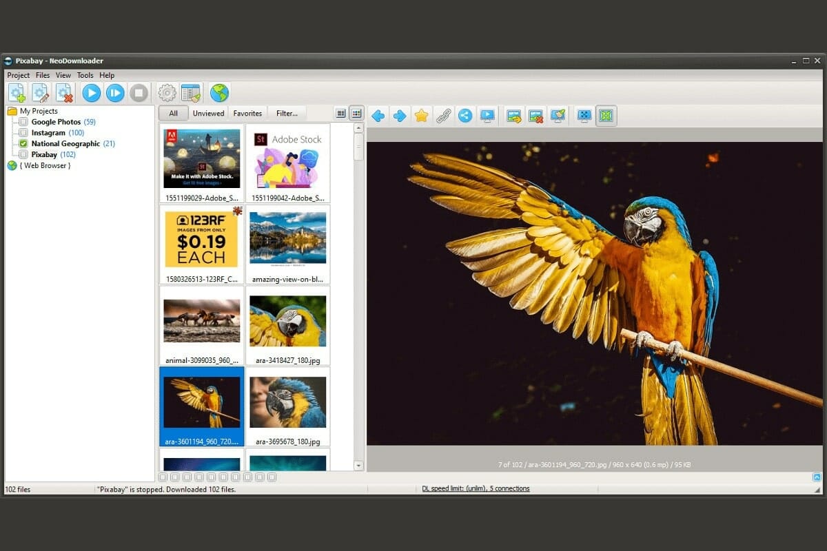Open the built-in web browser globe icon

pos(219,93)
